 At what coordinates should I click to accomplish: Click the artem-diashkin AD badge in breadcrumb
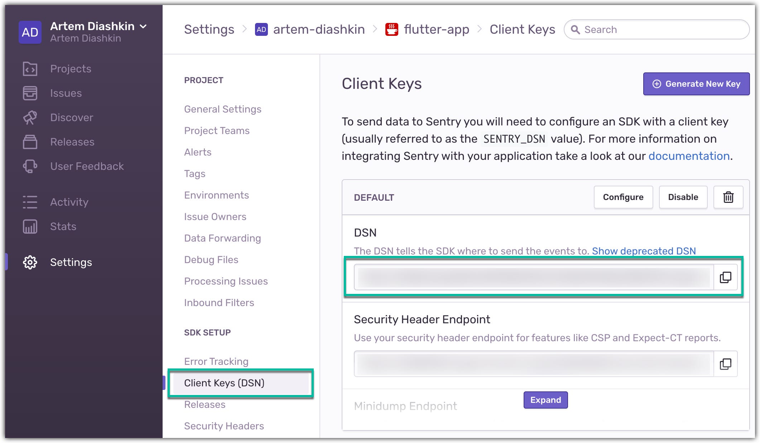tap(261, 29)
